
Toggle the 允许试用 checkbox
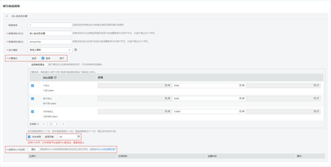pyautogui.click(x=29, y=137)
